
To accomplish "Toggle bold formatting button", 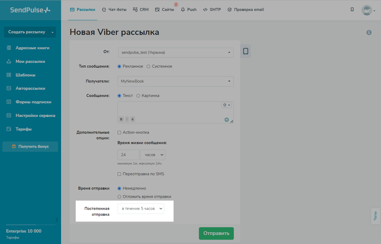I will coord(121,119).
